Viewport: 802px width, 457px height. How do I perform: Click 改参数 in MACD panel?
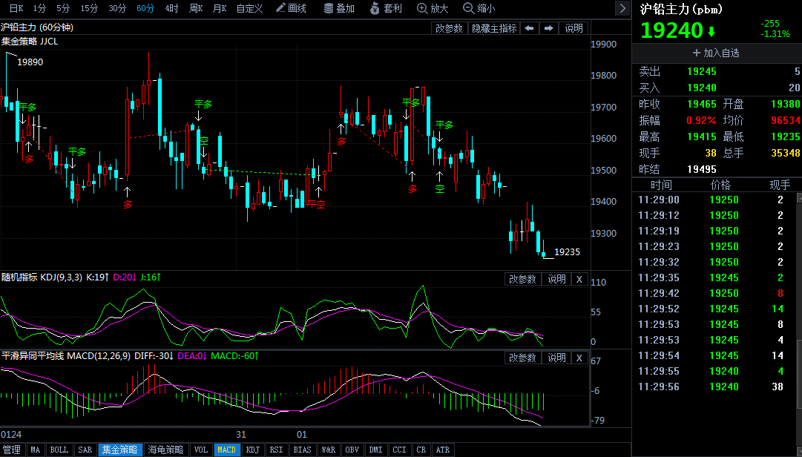click(522, 358)
